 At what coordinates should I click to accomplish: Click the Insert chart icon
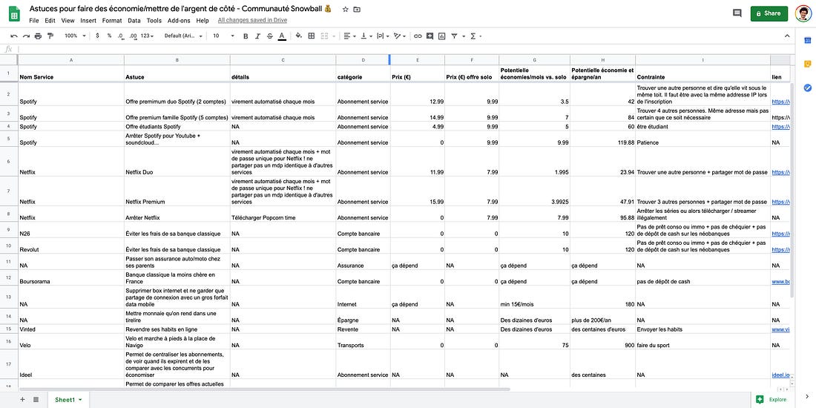click(x=442, y=36)
